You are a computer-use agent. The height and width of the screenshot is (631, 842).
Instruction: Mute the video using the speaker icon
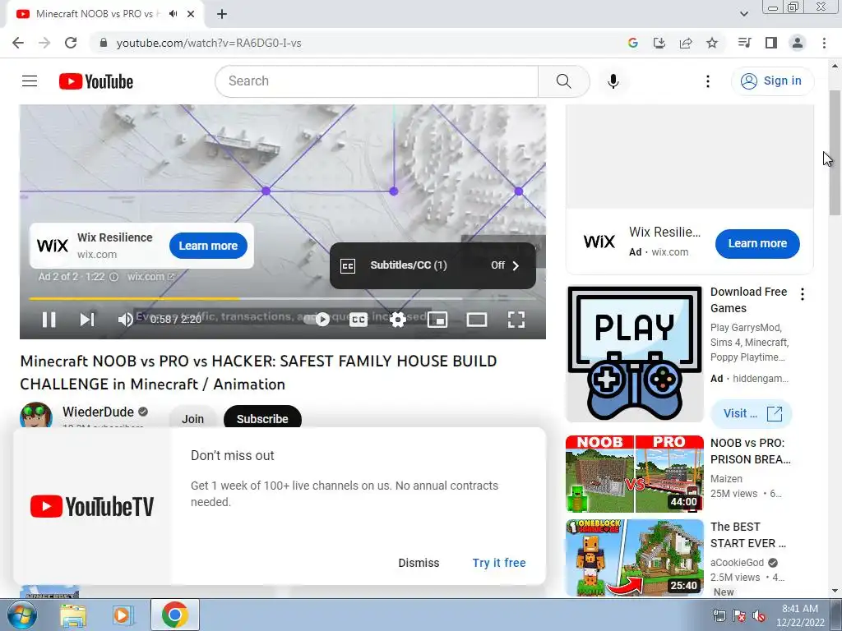[125, 320]
